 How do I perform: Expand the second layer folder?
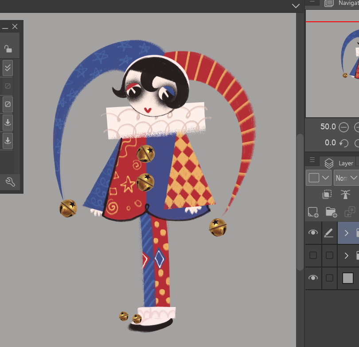(x=347, y=255)
